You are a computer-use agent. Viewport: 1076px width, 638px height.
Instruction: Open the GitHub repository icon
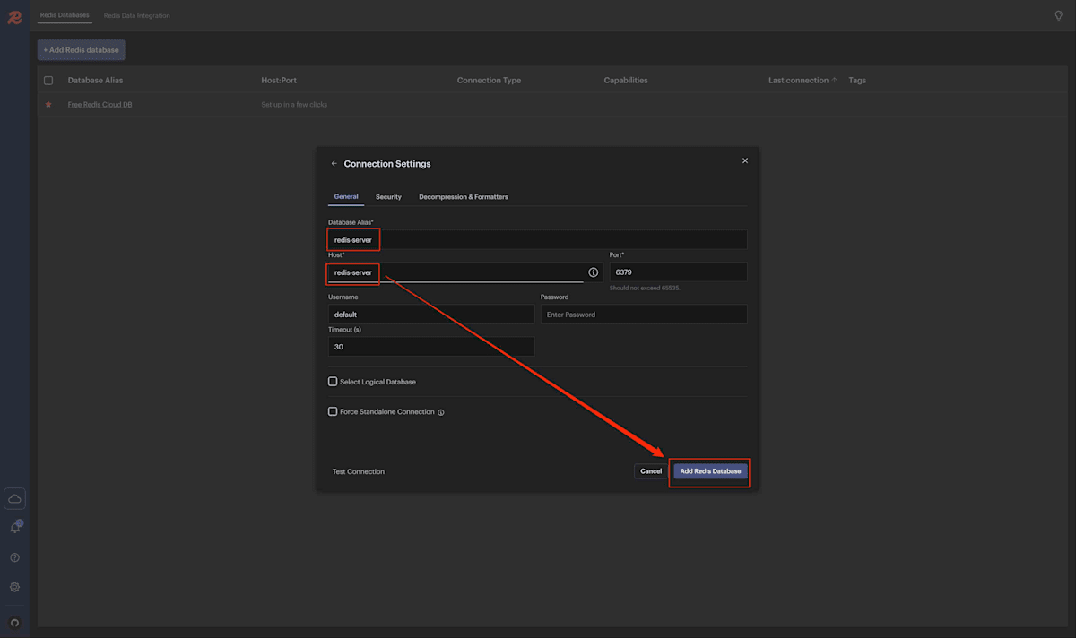(14, 623)
